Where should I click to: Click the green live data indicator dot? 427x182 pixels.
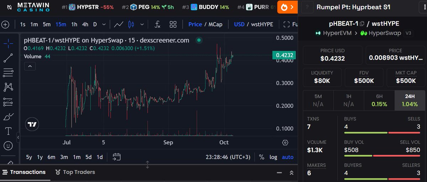(199, 40)
